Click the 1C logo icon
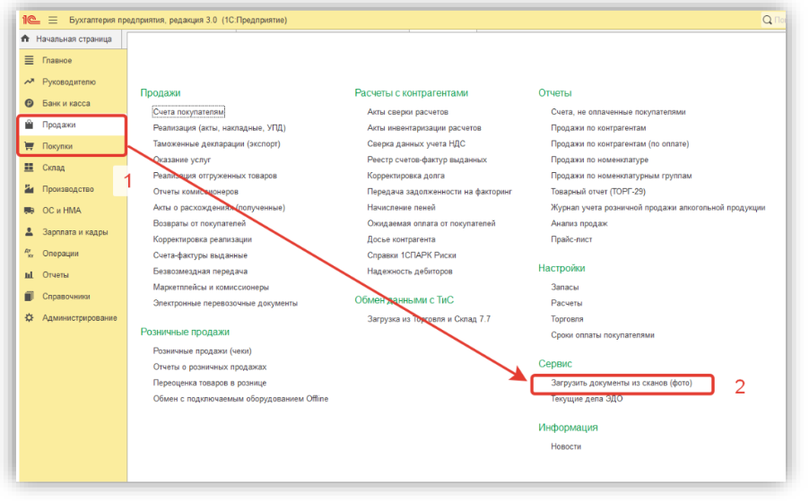The width and height of the screenshot is (809, 501). tap(31, 20)
